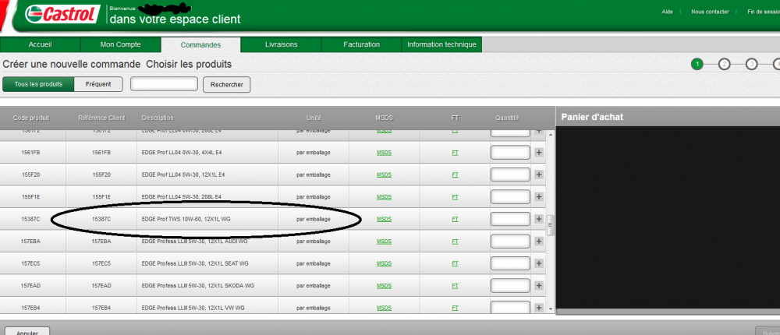Click quantity field for 157EC5

point(510,263)
